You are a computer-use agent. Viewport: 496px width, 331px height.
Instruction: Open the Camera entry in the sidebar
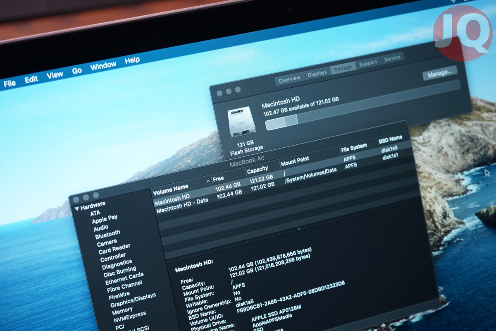click(107, 243)
